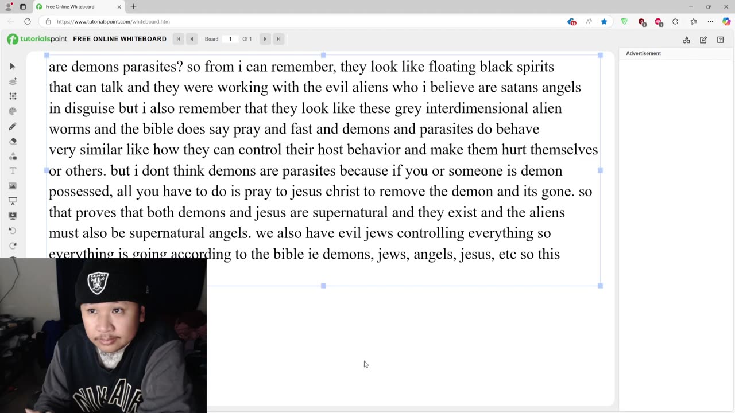
Task: Open the layers tool in left toolbar
Action: 13,81
